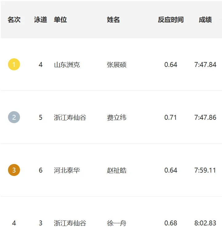Open swimmer name 赵祉皓
The image size is (222, 234).
(117, 170)
